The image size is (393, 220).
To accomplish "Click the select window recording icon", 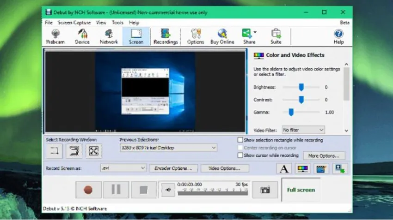I will point(74,151).
